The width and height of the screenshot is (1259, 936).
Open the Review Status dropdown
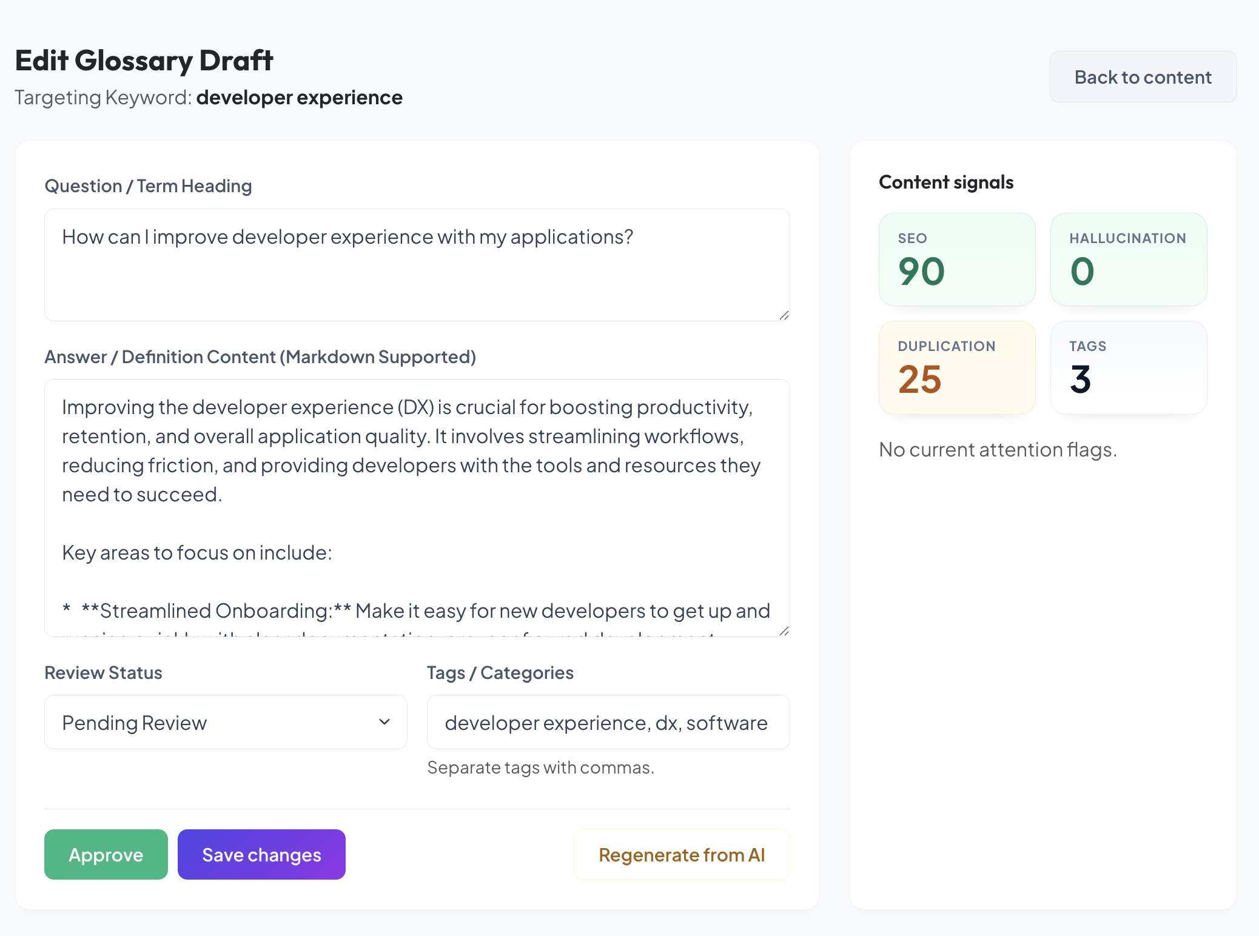[226, 722]
